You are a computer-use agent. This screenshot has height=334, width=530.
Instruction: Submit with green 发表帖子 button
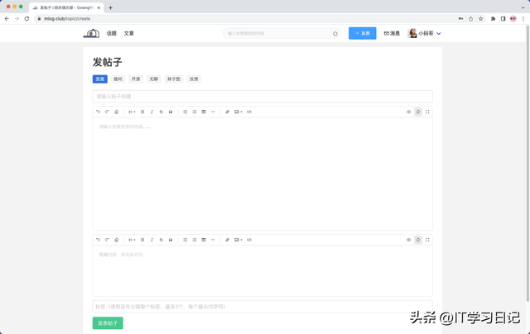click(108, 323)
